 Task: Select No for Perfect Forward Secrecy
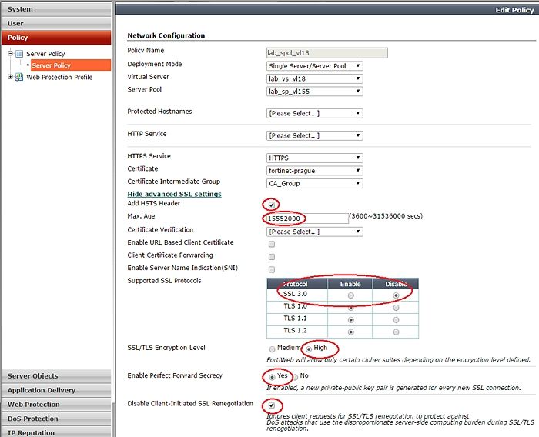point(295,377)
